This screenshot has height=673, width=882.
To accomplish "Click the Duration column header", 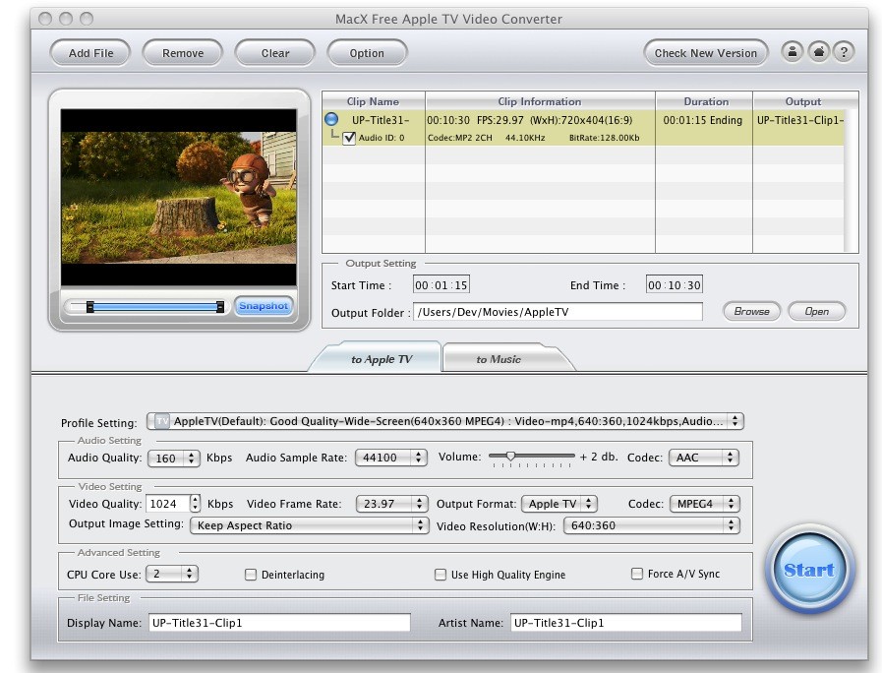I will click(x=704, y=101).
